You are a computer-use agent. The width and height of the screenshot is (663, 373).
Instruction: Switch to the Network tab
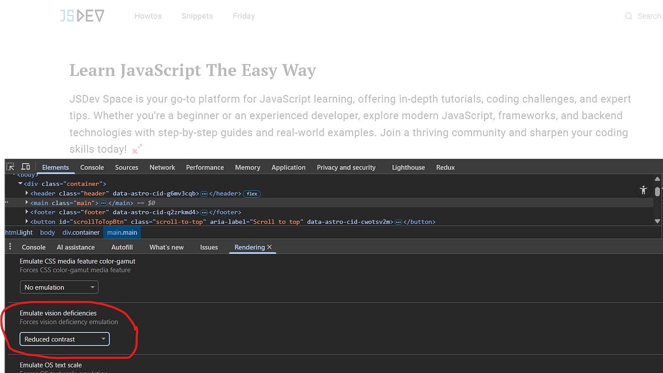point(162,167)
